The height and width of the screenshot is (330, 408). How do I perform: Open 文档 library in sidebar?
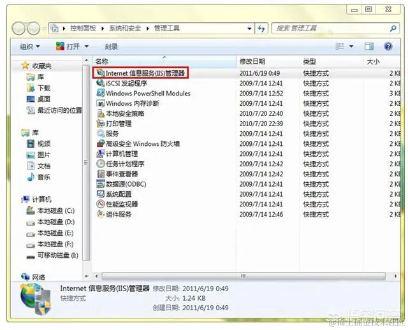click(44, 166)
